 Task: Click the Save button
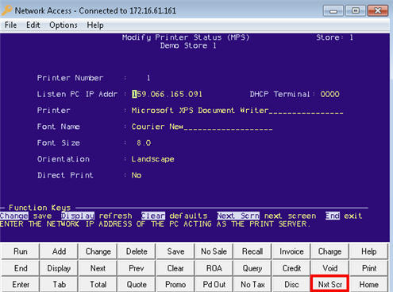(x=175, y=251)
